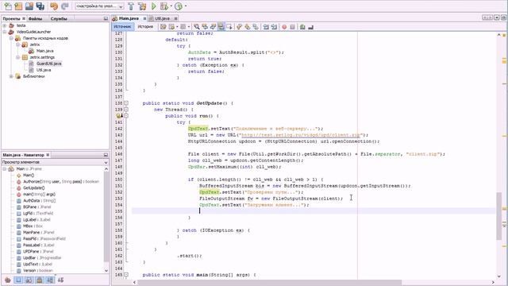Shift the line left in the editor
The height and width of the screenshot is (286, 508).
pos(266,27)
